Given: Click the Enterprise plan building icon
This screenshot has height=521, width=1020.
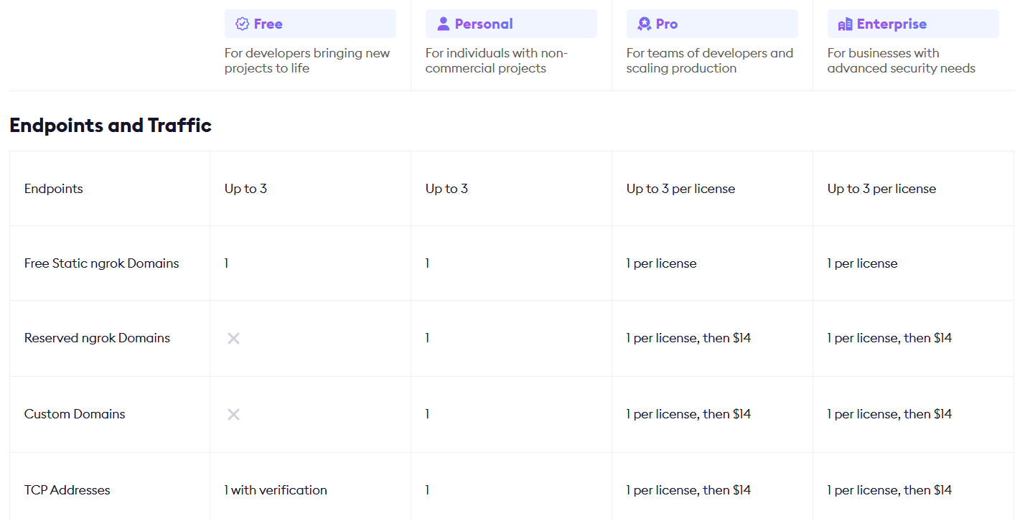Looking at the screenshot, I should (x=845, y=24).
